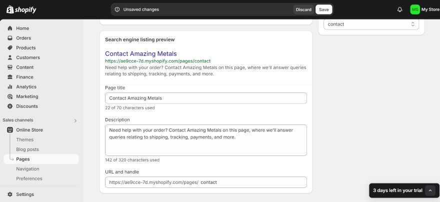The height and width of the screenshot is (202, 440).
Task: Click the My Store name text
Action: point(430,9)
